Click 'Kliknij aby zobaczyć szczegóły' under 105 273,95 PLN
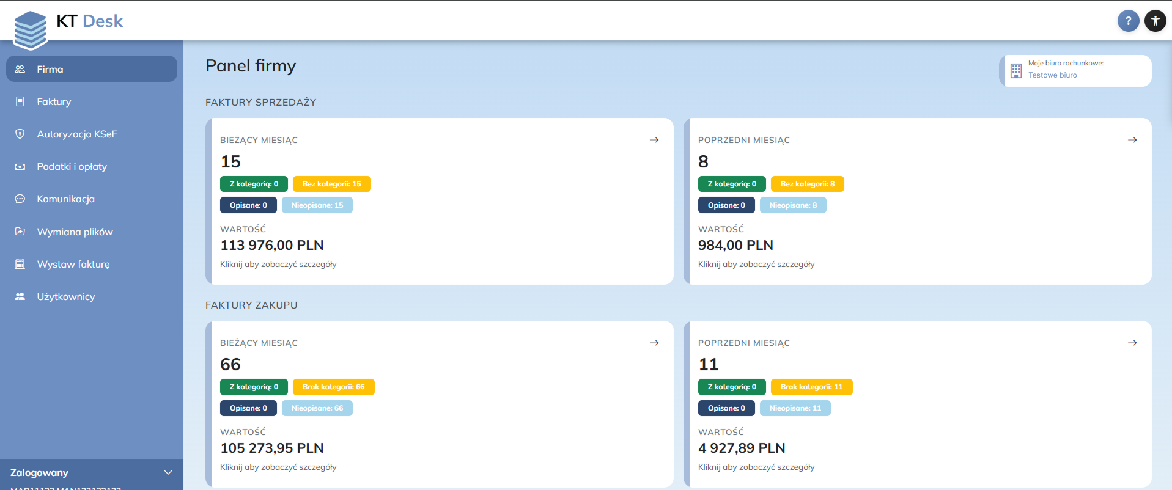This screenshot has width=1172, height=490. [278, 467]
